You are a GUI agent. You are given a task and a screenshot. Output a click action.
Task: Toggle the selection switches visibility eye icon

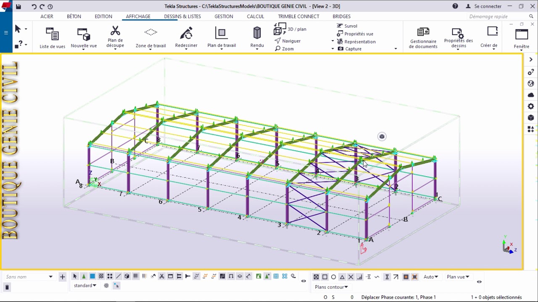(303, 281)
